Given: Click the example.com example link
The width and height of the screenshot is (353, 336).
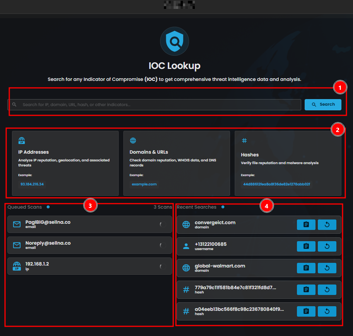Looking at the screenshot, I should 144,184.
